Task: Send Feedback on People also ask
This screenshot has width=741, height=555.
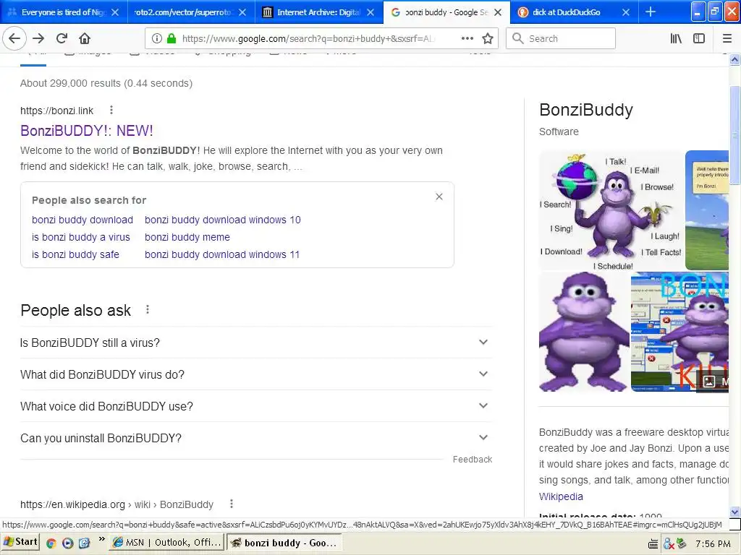Action: [472, 459]
